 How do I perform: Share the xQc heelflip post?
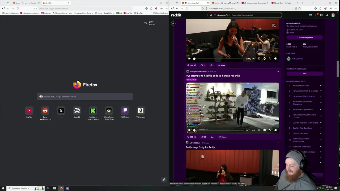coord(222,137)
